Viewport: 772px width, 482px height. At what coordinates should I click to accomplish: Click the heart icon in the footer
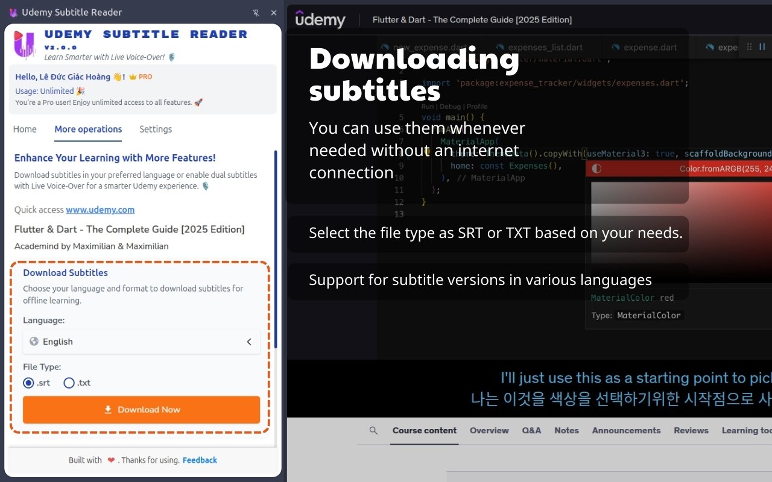click(111, 460)
